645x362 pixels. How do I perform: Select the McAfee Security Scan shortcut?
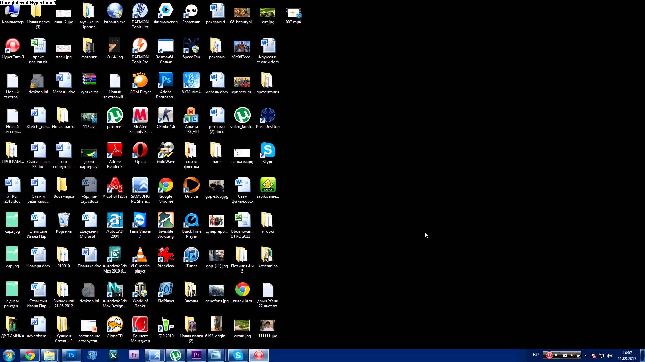pyautogui.click(x=140, y=121)
